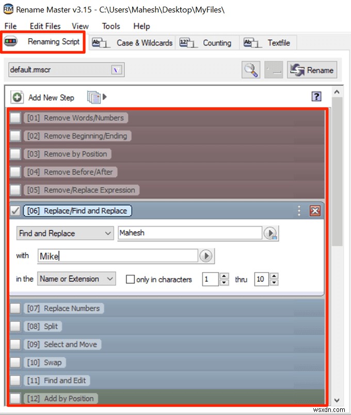Click the scrollbar up arrow
Screen dimensions: 351x415
click(x=337, y=92)
